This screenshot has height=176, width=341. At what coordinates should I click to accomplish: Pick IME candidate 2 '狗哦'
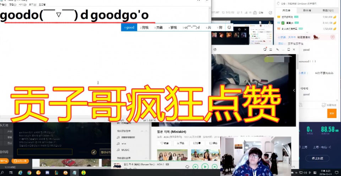tap(145, 28)
